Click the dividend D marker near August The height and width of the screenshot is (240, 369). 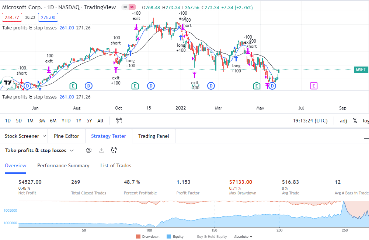tap(89, 86)
